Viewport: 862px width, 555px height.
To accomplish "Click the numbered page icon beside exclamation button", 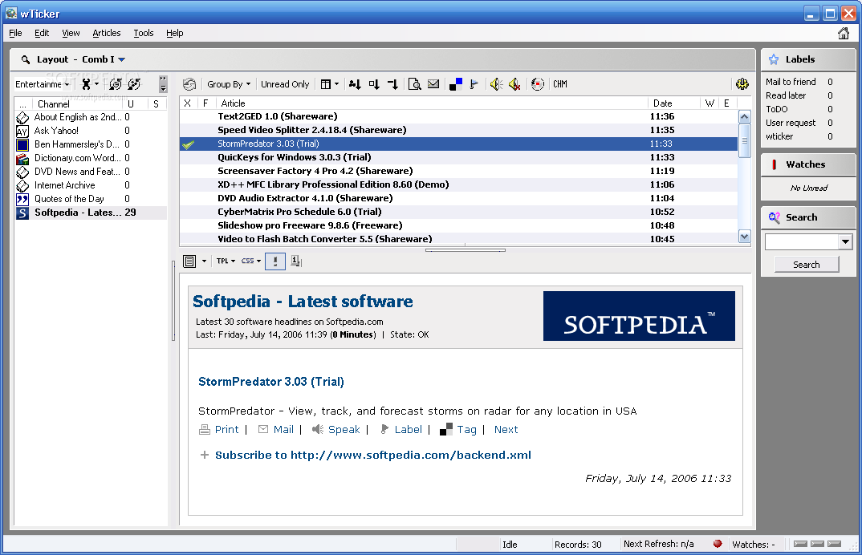I will [296, 261].
